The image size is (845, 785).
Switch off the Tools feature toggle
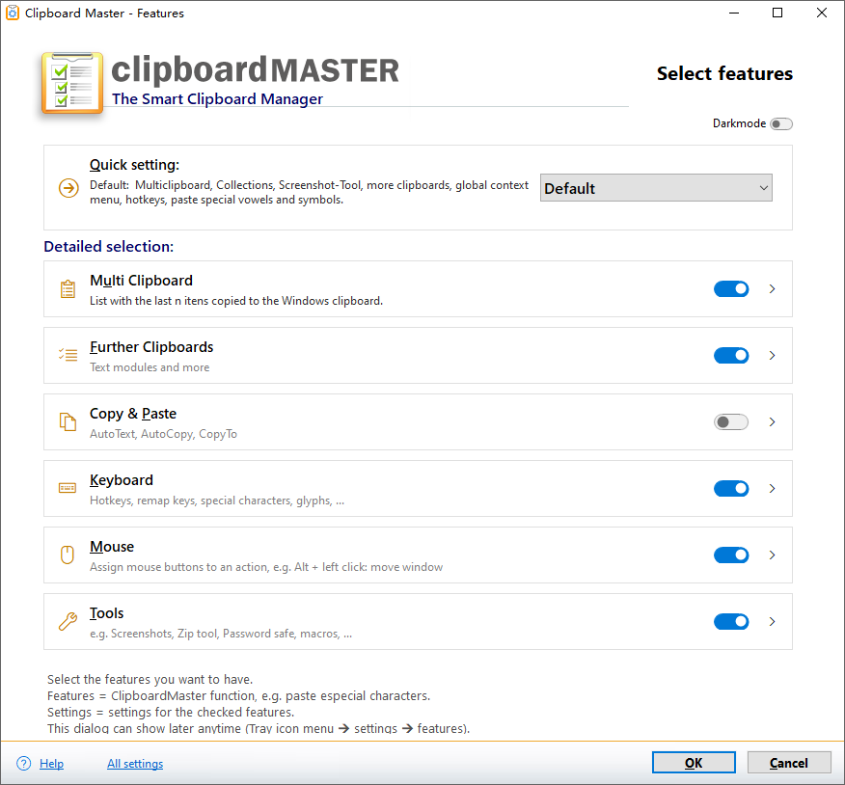pos(731,622)
